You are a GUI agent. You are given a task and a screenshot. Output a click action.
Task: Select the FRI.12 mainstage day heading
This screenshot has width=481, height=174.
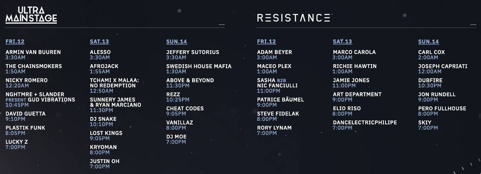coord(15,42)
